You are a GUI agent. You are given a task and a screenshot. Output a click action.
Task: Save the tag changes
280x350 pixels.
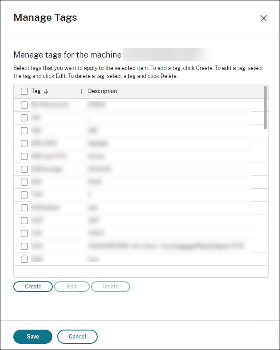pyautogui.click(x=33, y=337)
